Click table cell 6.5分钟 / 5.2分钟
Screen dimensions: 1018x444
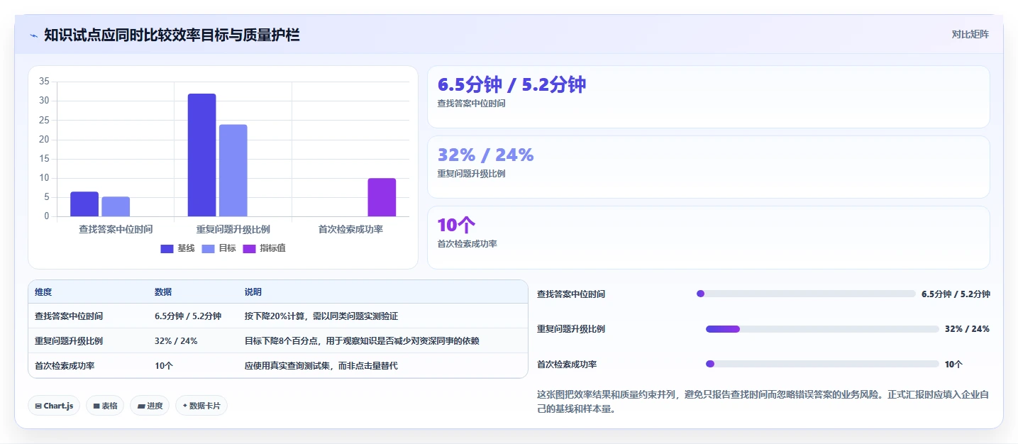point(188,316)
